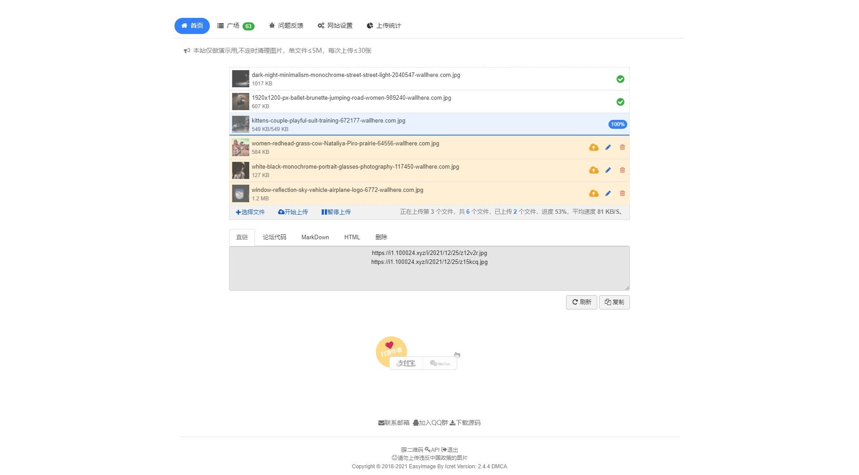Click 选择文件 to choose files
Image resolution: width=859 pixels, height=475 pixels.
(x=250, y=212)
